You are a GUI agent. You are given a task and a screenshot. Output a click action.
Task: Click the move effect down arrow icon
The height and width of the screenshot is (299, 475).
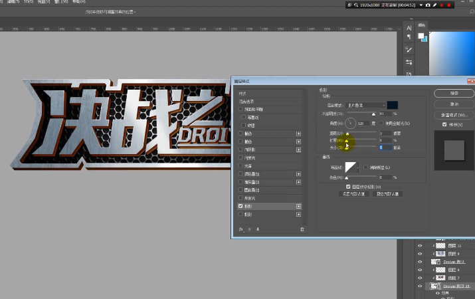[257, 229]
